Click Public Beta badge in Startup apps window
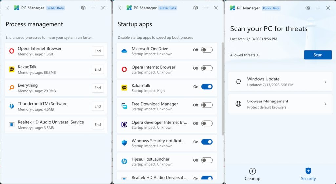This screenshot has width=336, height=184. (168, 8)
